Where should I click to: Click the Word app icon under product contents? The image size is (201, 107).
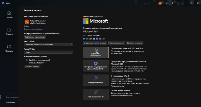(x=84, y=39)
